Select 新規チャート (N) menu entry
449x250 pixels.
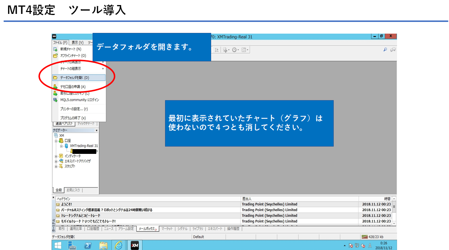(x=71, y=49)
